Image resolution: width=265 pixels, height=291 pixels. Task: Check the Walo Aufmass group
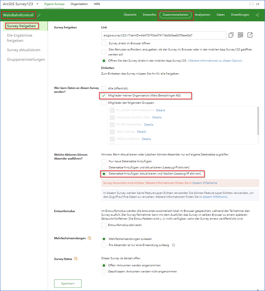pos(112,132)
